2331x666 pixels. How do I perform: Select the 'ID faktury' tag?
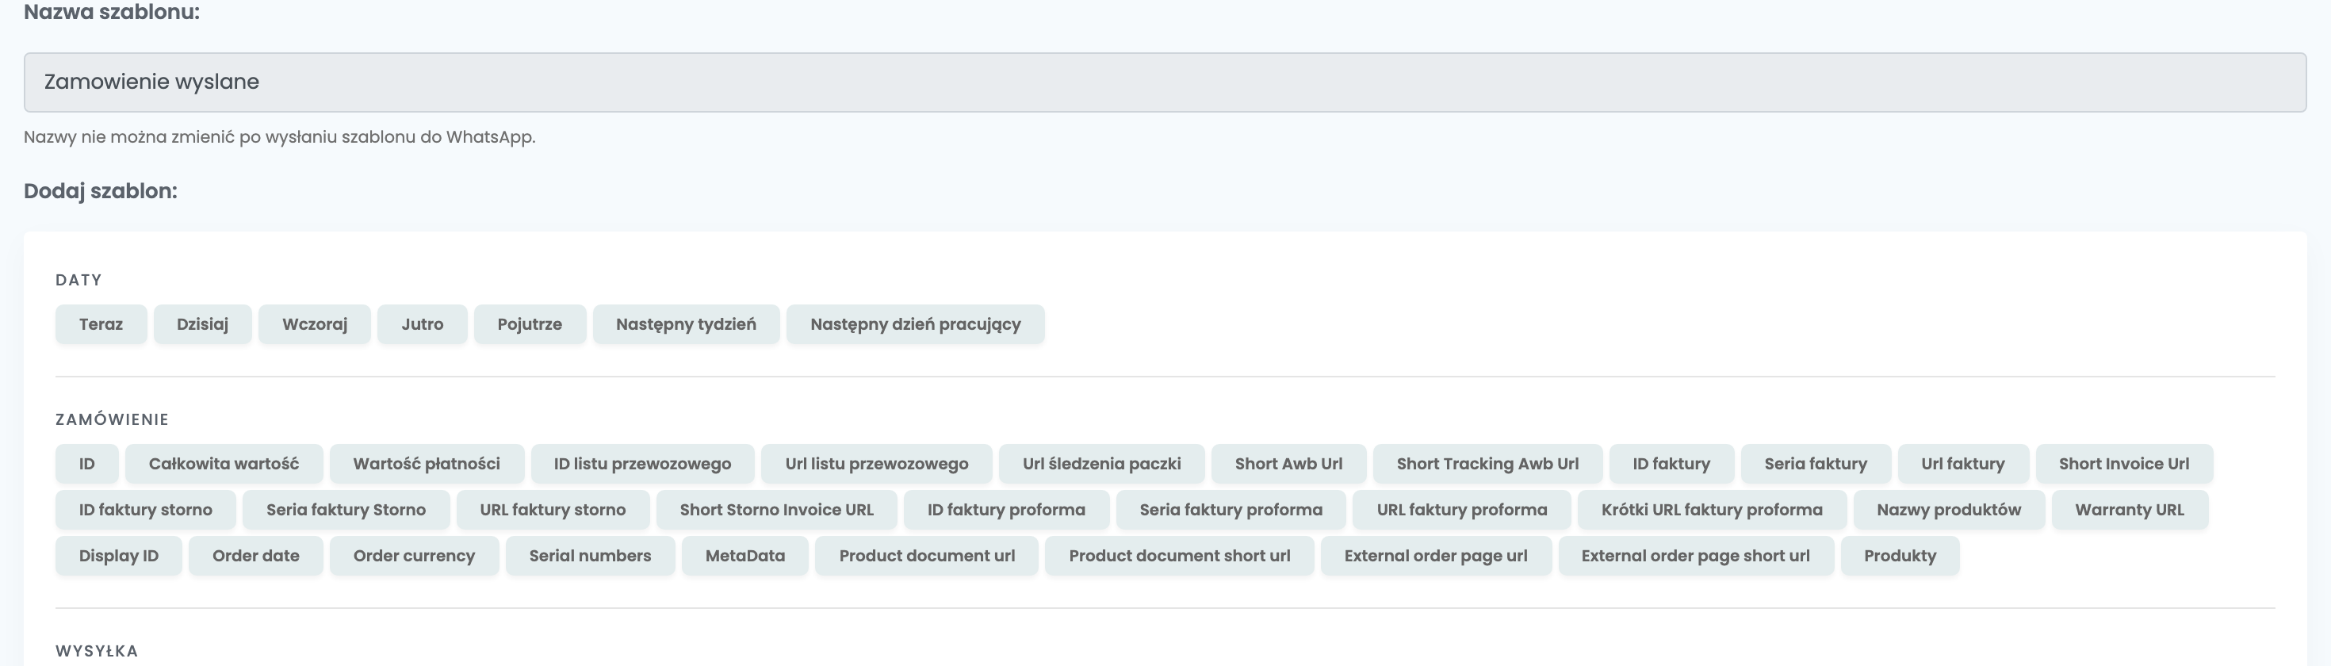(x=1672, y=463)
